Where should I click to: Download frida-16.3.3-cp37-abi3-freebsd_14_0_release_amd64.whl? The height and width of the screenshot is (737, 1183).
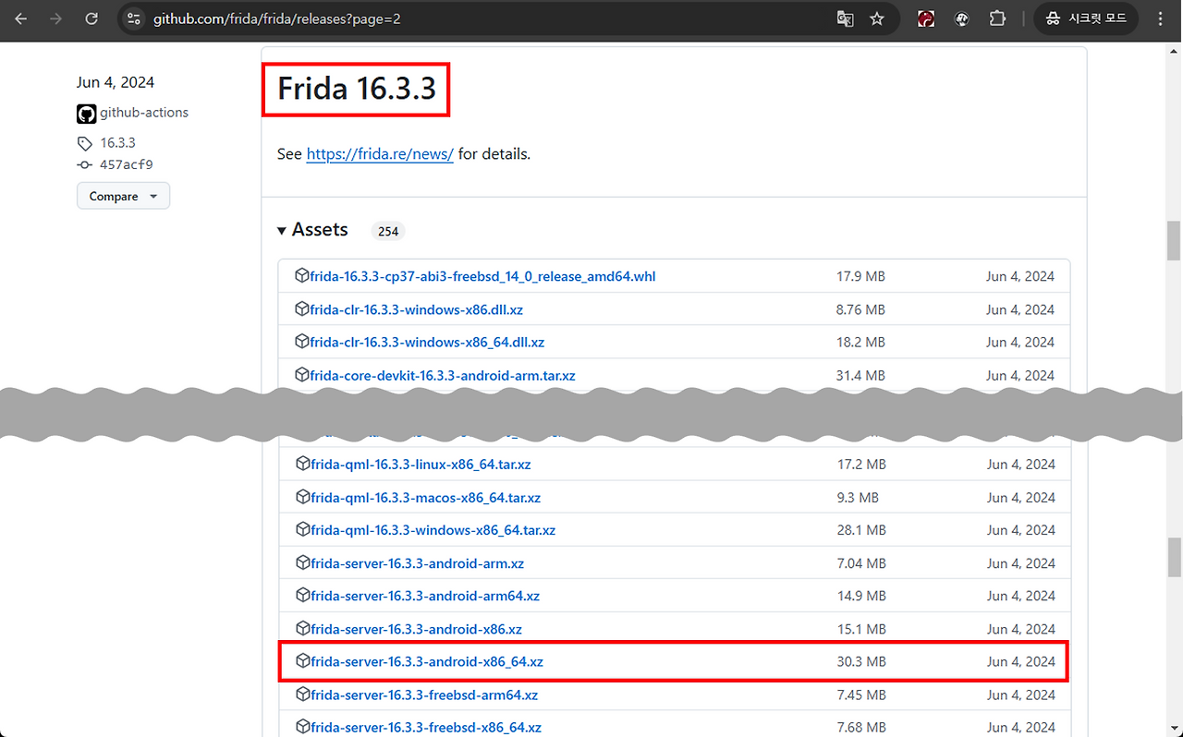(482, 276)
